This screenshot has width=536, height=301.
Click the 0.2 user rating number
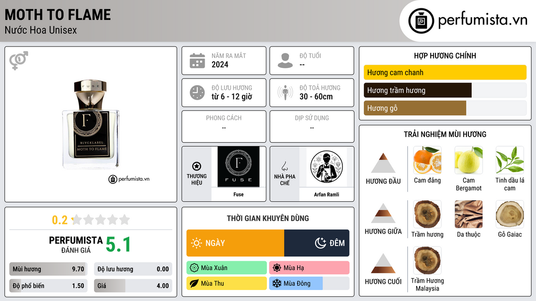(x=60, y=220)
